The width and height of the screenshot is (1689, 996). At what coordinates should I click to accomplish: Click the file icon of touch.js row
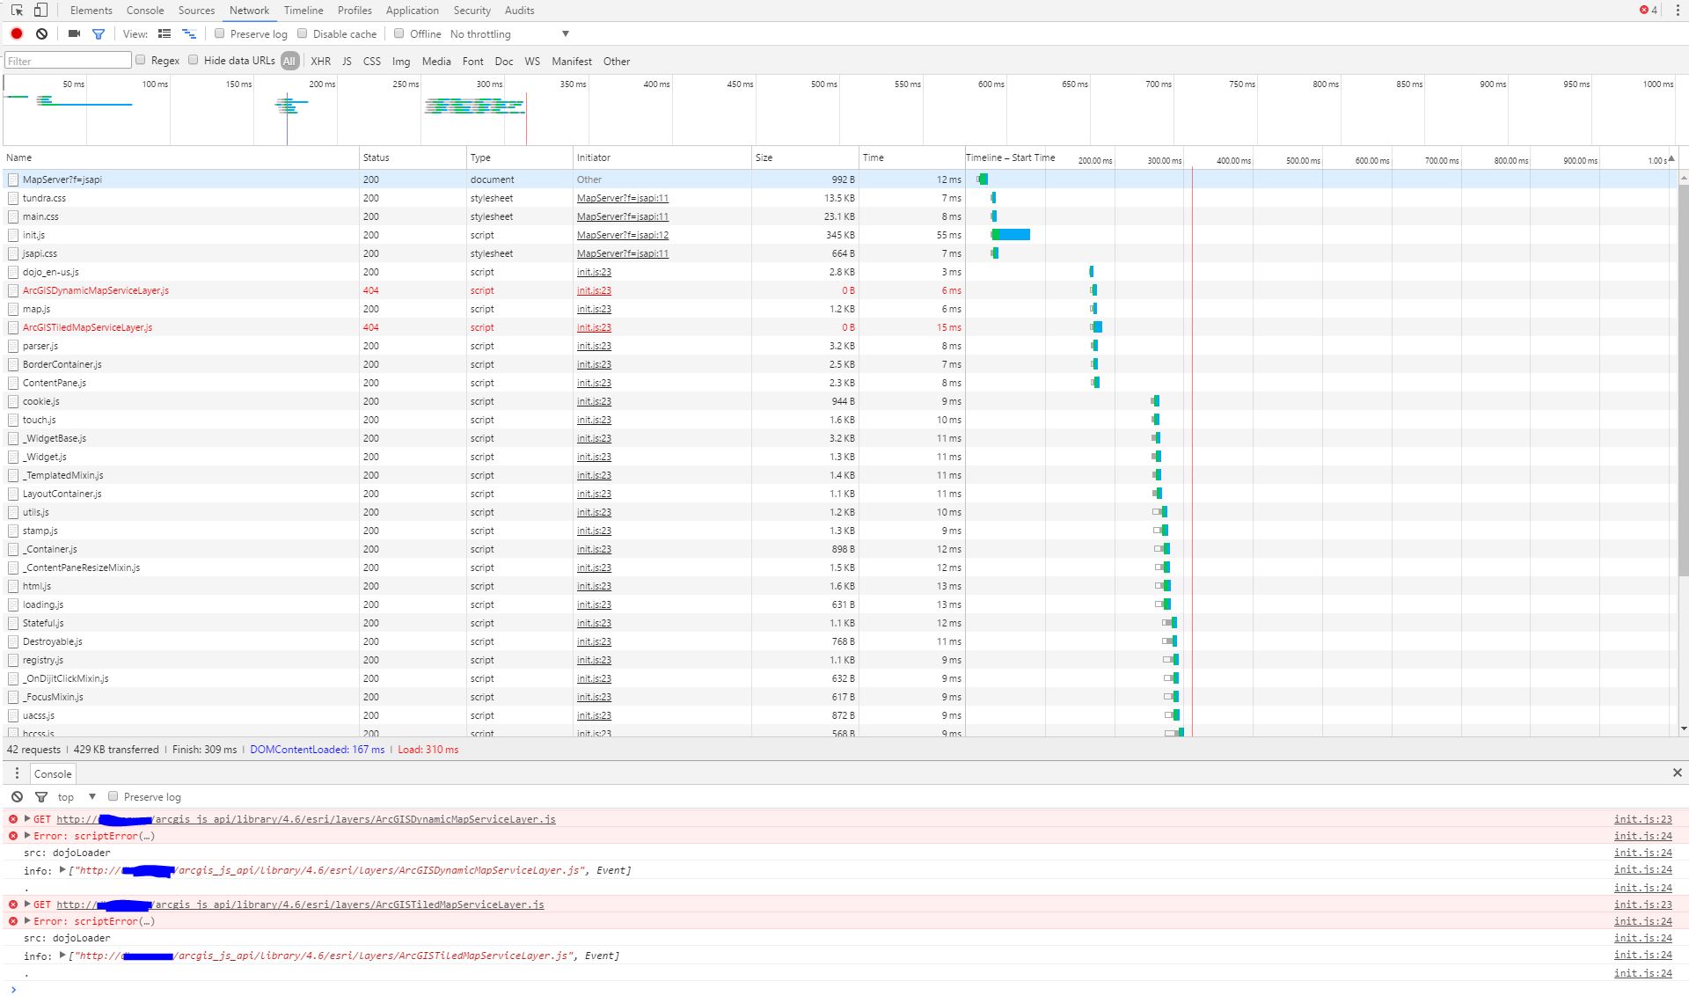pos(13,420)
